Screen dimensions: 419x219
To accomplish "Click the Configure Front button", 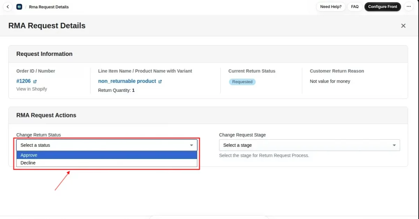I will click(383, 7).
